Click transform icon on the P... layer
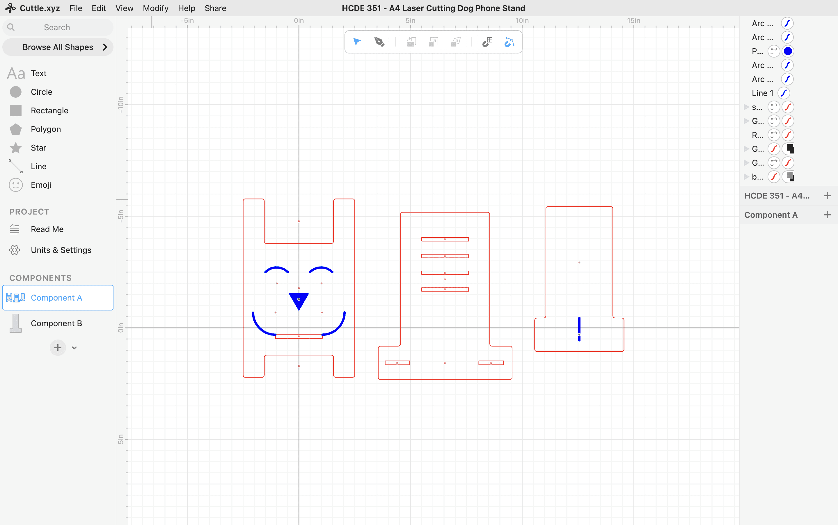This screenshot has width=838, height=525. [x=774, y=51]
